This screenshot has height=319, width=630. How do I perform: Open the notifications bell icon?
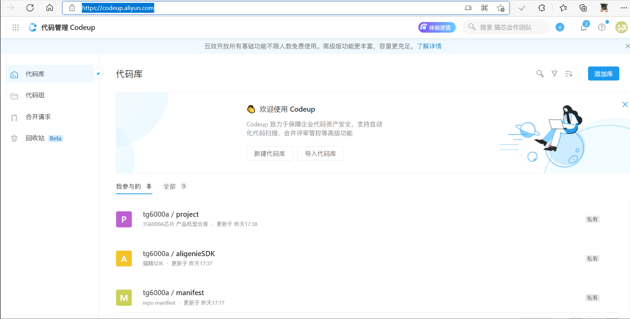click(x=583, y=28)
